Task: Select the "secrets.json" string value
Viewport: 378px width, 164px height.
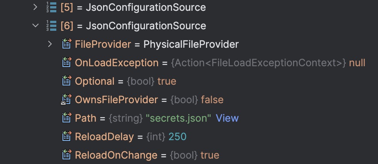Action: click(x=178, y=118)
